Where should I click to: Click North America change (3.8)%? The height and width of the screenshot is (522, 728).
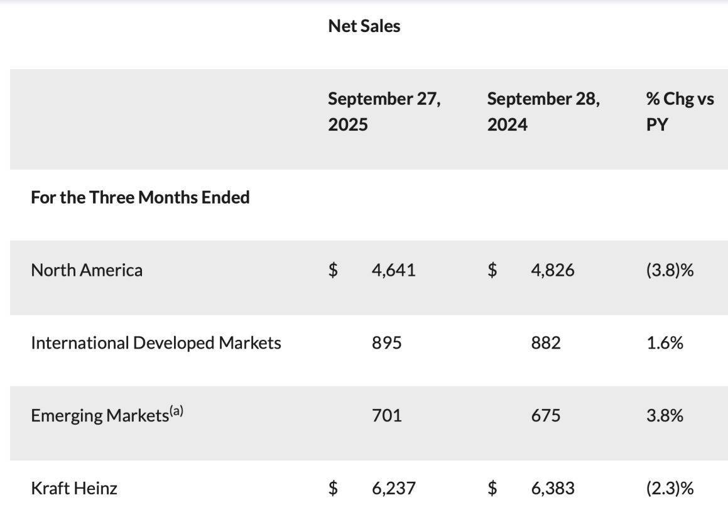(670, 270)
